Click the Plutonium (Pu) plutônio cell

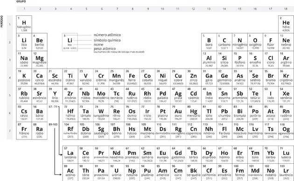pyautogui.click(x=147, y=173)
